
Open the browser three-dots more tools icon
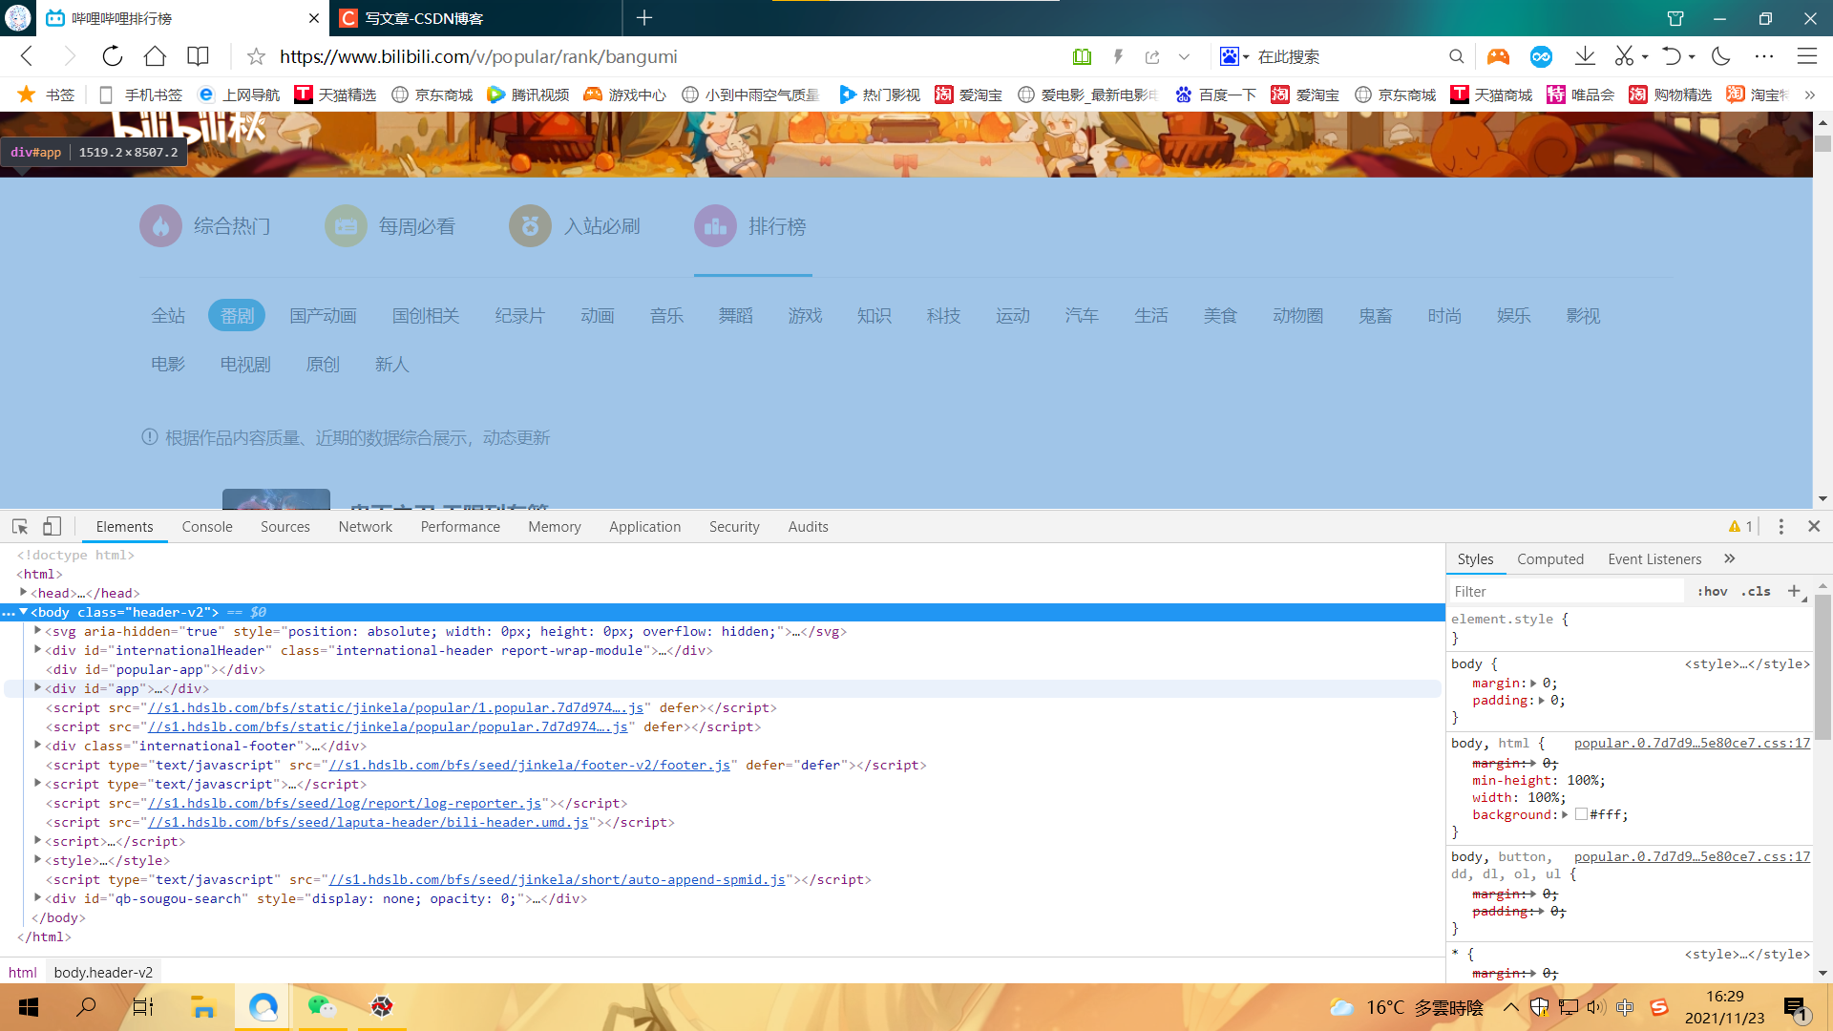click(x=1764, y=56)
